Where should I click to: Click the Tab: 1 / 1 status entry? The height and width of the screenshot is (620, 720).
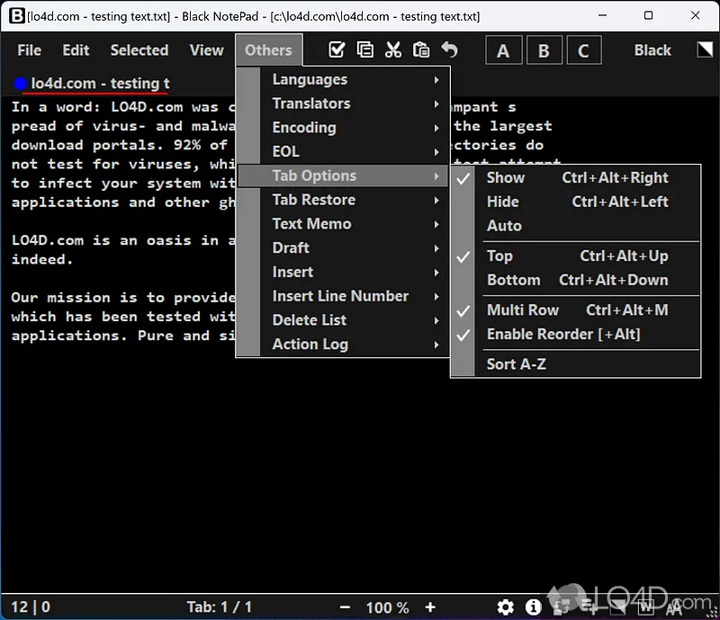coord(220,607)
